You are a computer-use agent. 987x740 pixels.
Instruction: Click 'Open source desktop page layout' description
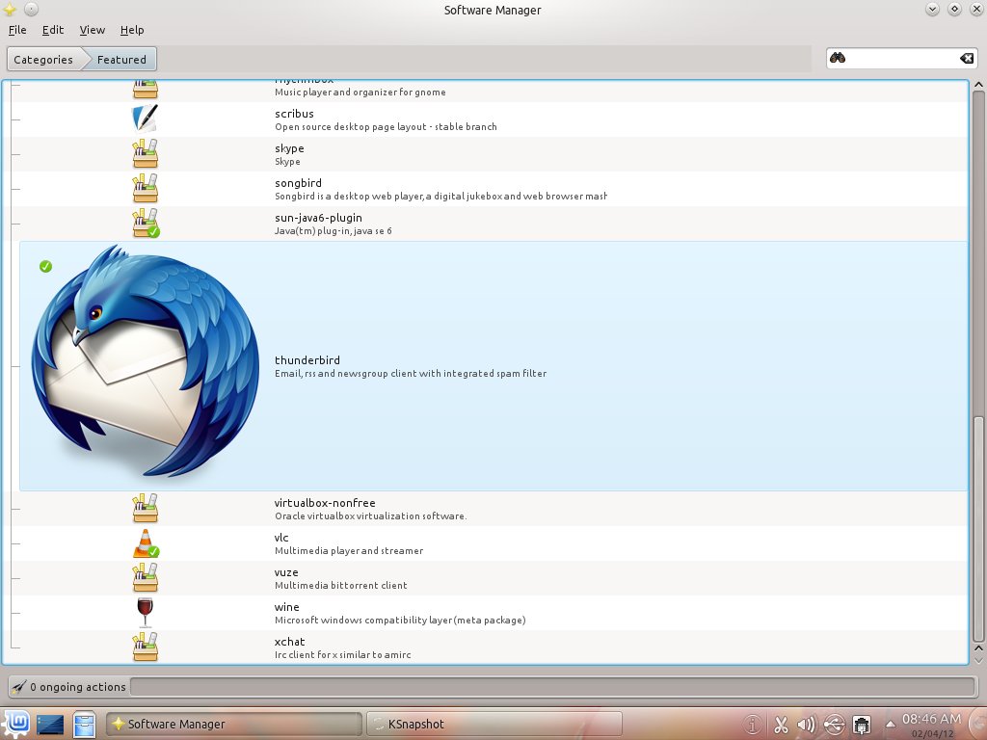tap(386, 126)
